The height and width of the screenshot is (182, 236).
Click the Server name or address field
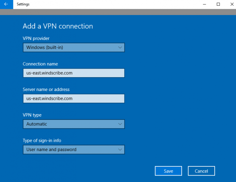(74, 98)
